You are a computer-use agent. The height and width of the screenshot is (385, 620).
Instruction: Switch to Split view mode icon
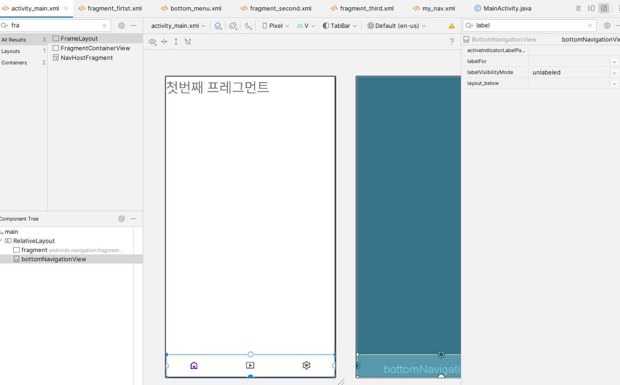(591, 8)
